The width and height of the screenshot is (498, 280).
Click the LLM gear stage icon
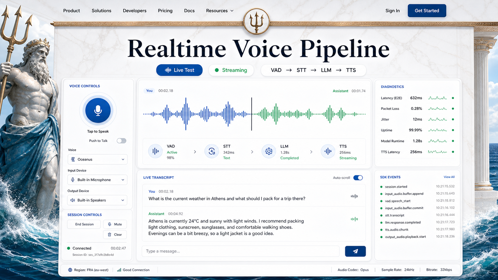(x=269, y=151)
